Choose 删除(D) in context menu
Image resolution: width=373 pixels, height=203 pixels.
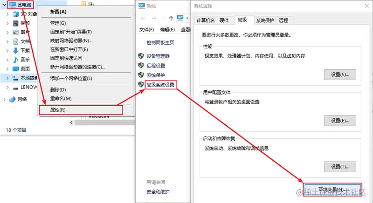pyautogui.click(x=86, y=90)
